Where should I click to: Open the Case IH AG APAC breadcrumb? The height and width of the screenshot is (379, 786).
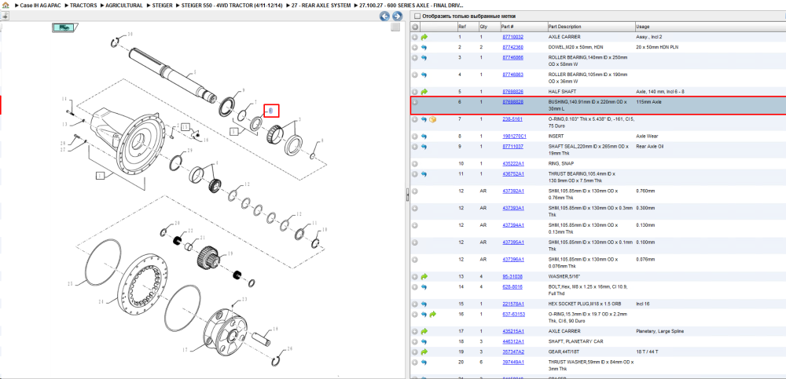(41, 5)
